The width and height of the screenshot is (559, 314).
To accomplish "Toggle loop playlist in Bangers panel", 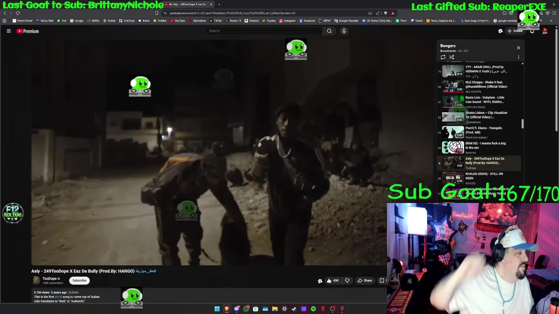I will (x=443, y=57).
